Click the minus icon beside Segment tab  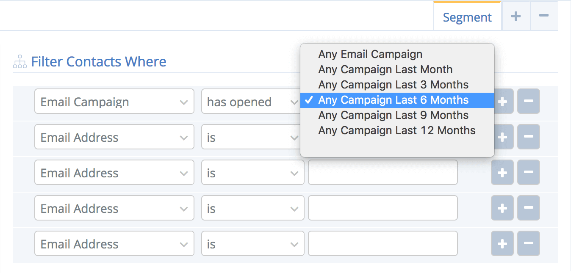[x=544, y=16]
